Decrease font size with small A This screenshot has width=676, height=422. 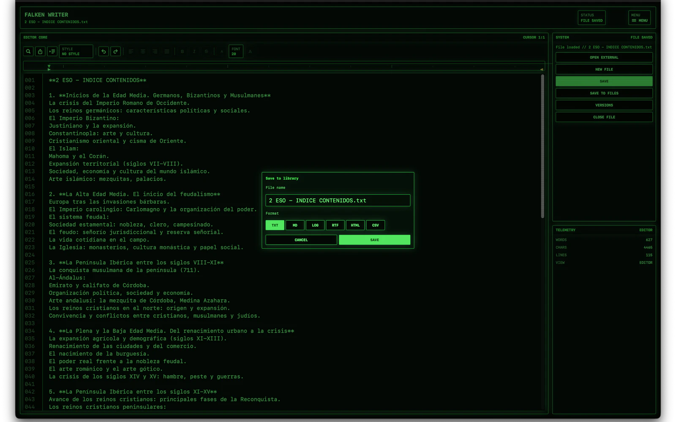click(221, 51)
